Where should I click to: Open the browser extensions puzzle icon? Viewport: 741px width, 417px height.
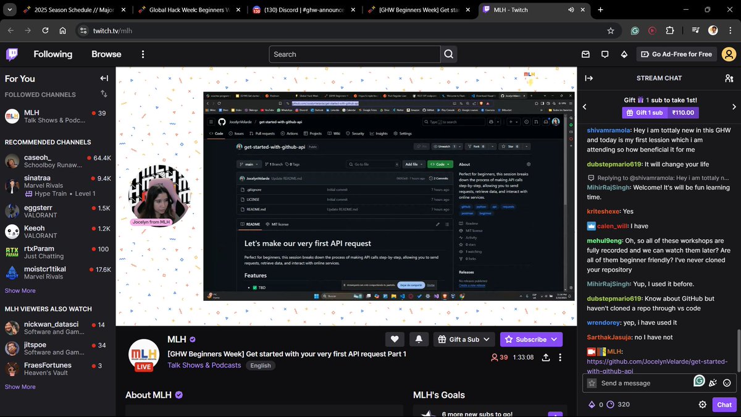(x=670, y=30)
